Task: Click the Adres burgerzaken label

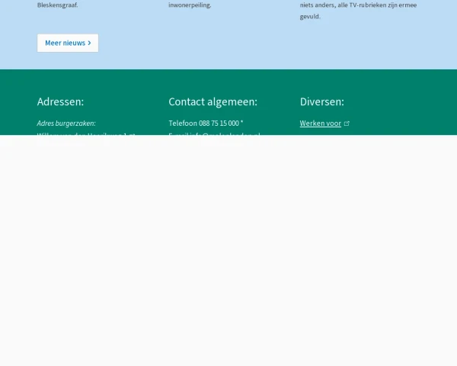Action: pyautogui.click(x=66, y=123)
